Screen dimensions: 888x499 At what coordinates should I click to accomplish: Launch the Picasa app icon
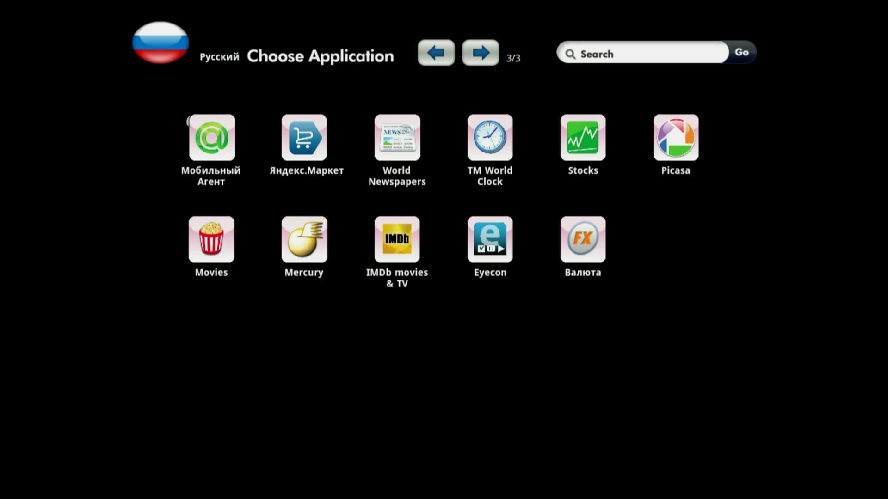pyautogui.click(x=676, y=138)
